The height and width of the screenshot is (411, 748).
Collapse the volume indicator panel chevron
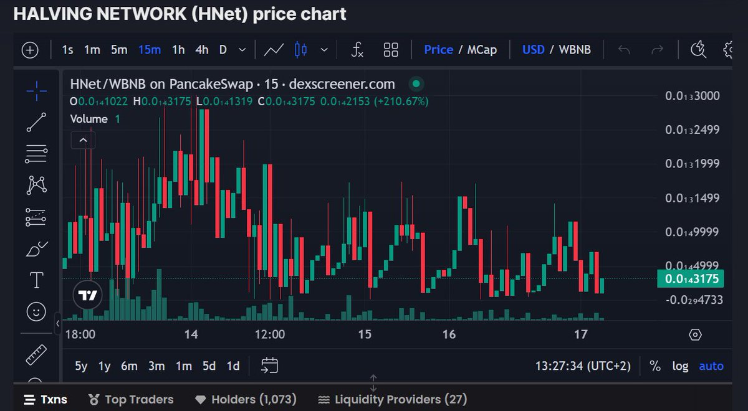83,139
